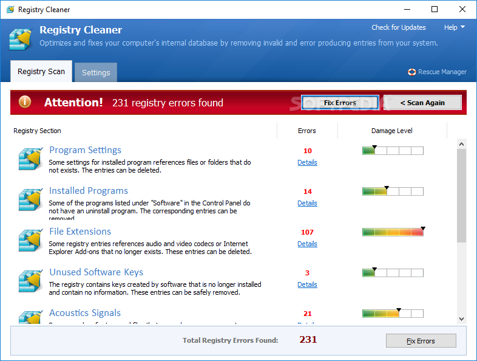
Task: Click the error count 107
Action: (307, 232)
